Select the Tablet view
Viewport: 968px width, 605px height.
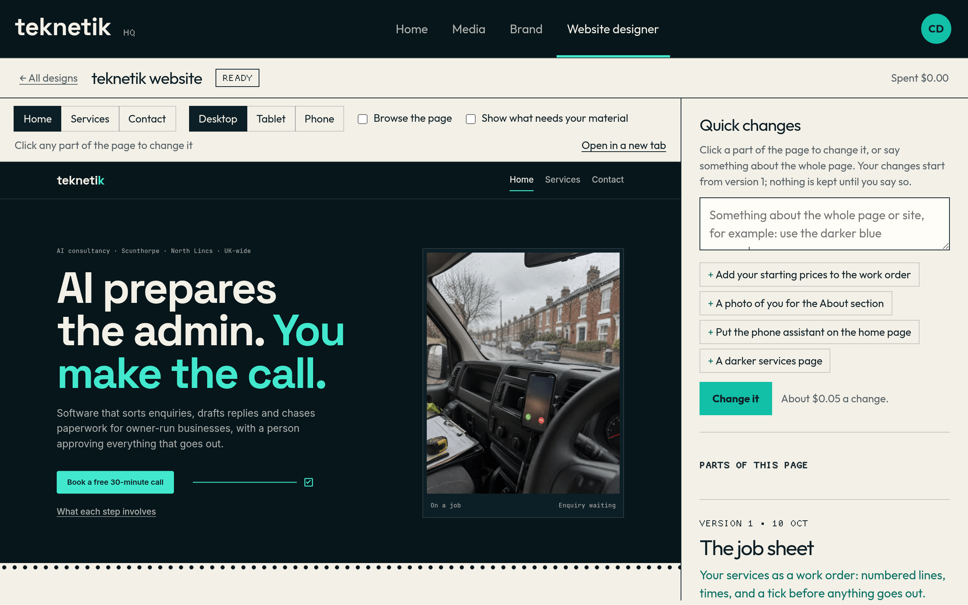(271, 119)
